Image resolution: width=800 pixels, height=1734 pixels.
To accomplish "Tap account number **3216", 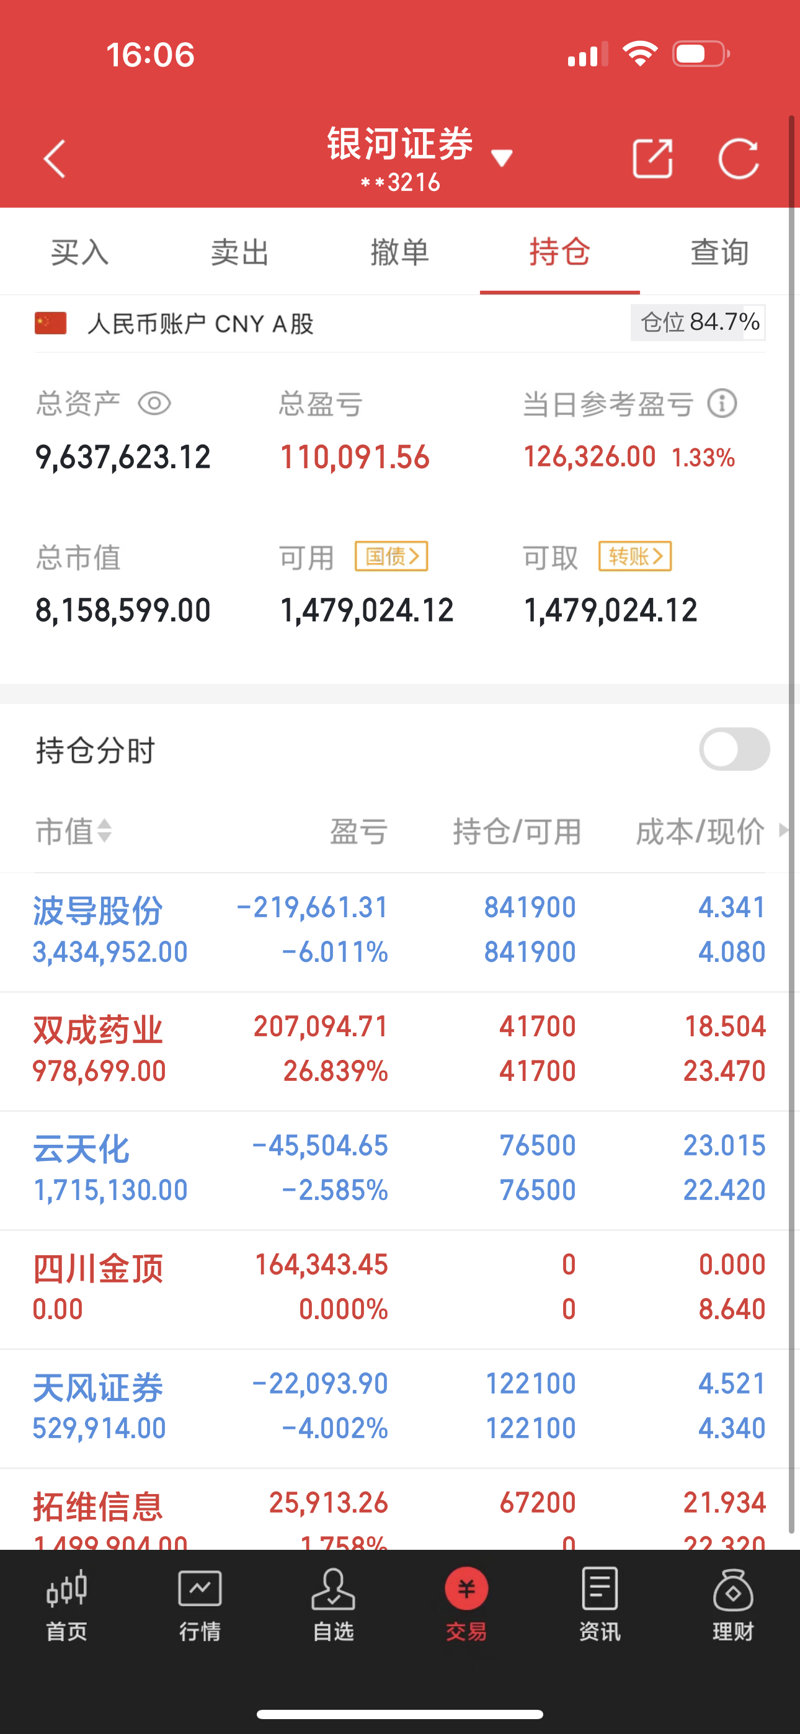I will click(x=400, y=182).
